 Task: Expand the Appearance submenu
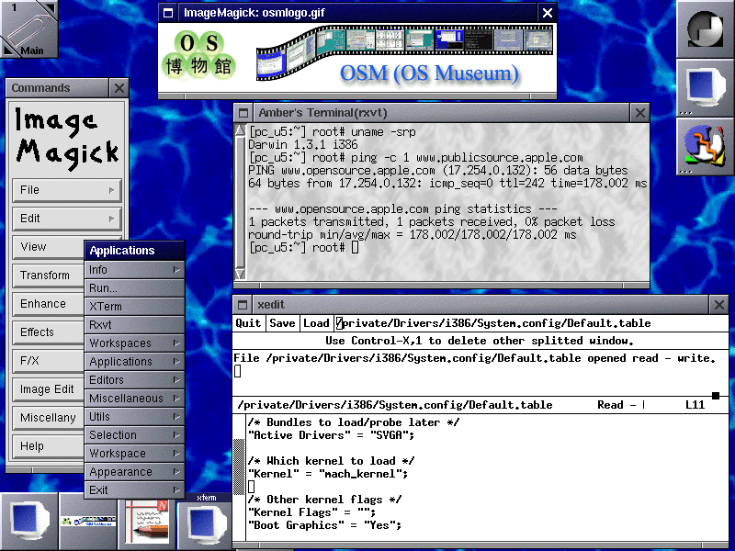(134, 472)
